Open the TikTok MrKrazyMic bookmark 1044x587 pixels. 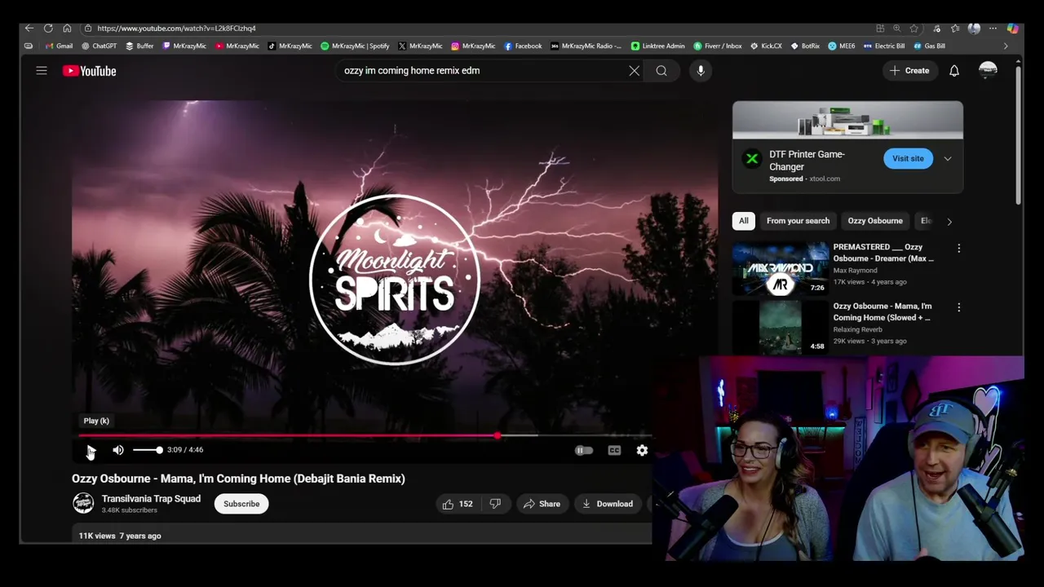(x=290, y=46)
